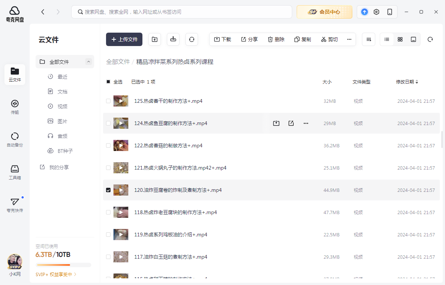445x285 pixels.
Task: Open more actions ellipsis in toolbar
Action: pos(349,39)
